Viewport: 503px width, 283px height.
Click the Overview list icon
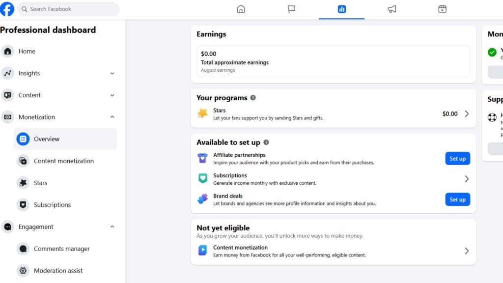23,139
